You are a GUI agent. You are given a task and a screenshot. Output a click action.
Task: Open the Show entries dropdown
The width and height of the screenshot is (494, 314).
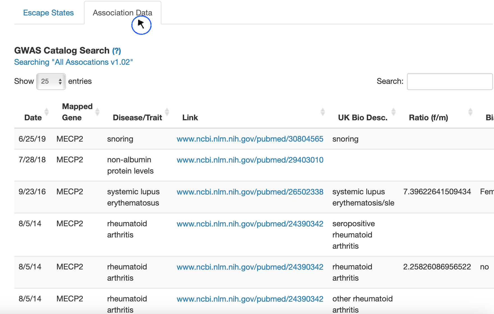pyautogui.click(x=51, y=82)
